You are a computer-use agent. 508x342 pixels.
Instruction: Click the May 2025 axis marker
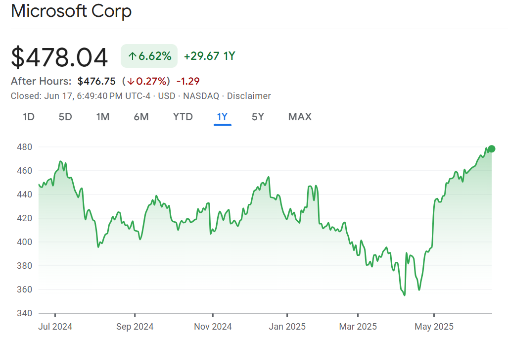pos(434,327)
